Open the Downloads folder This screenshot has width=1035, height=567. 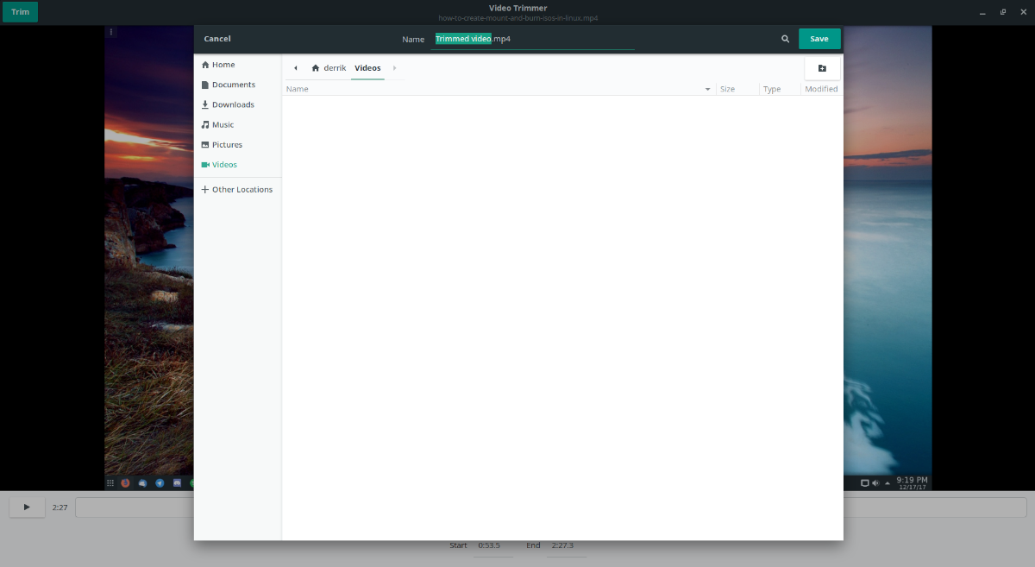pos(231,104)
